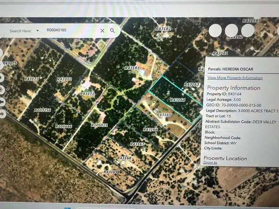Select parcel R43173 on the map

pyautogui.click(x=31, y=79)
